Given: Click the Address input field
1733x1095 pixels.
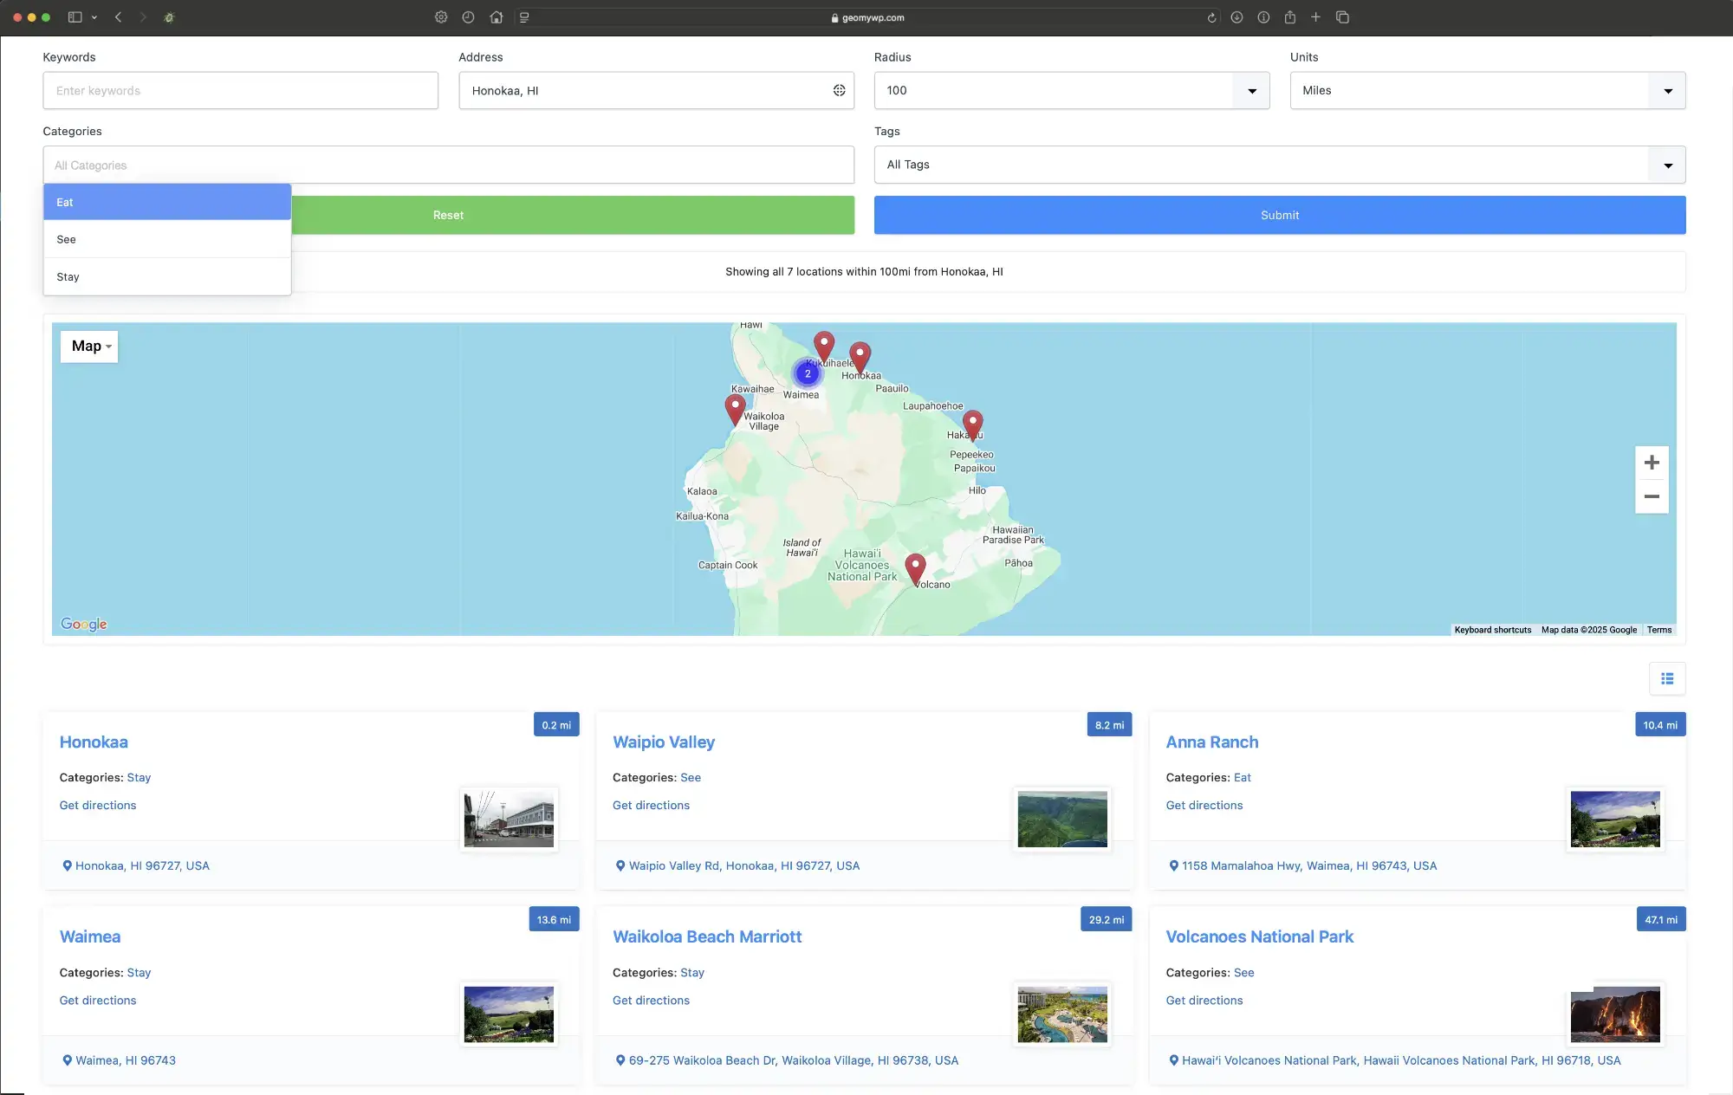Looking at the screenshot, I should [x=656, y=90].
